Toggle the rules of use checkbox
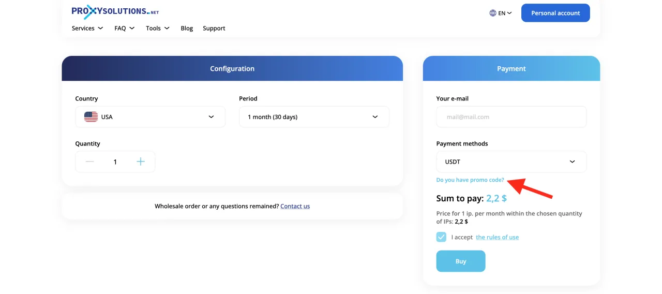Viewport: 662px width, 294px height. 441,237
